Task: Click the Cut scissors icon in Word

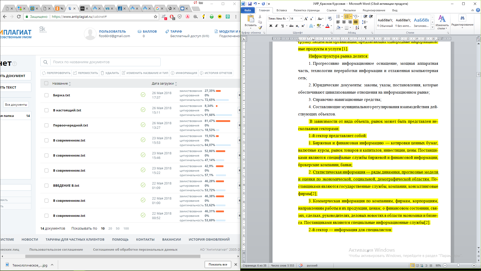Action: [260, 17]
